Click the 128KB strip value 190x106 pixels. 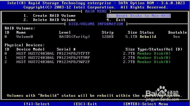click(108, 37)
